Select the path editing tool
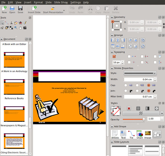The height and width of the screenshot is (156, 165). (x=7, y=23)
